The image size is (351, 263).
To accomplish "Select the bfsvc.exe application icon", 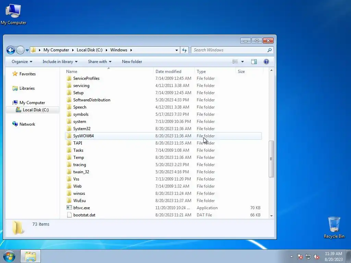I will (x=69, y=208).
